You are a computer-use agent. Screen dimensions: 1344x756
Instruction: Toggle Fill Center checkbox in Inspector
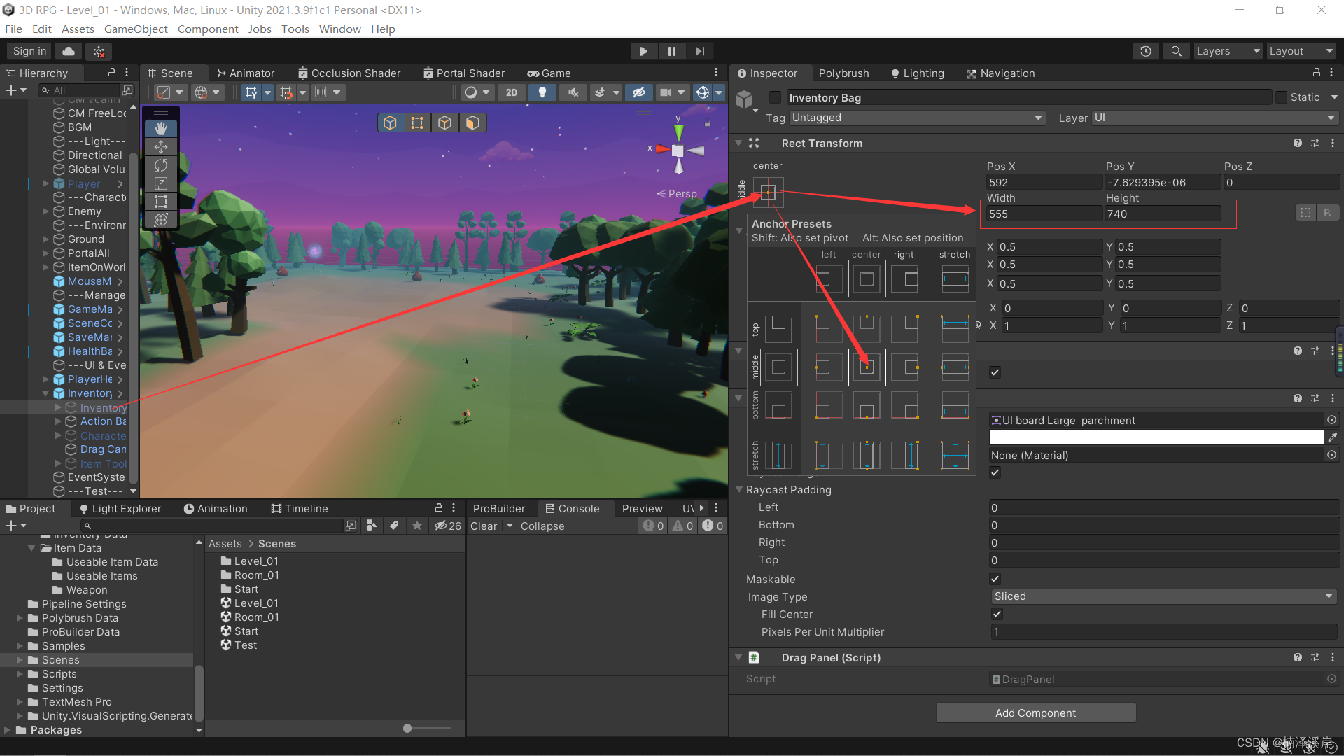[996, 614]
